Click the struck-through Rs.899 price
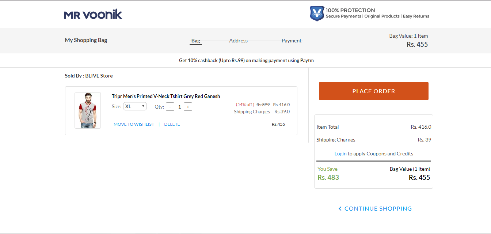The image size is (491, 234). (x=263, y=104)
